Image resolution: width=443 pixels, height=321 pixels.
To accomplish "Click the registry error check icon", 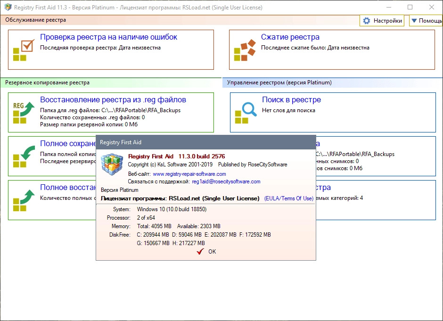I will (x=24, y=50).
